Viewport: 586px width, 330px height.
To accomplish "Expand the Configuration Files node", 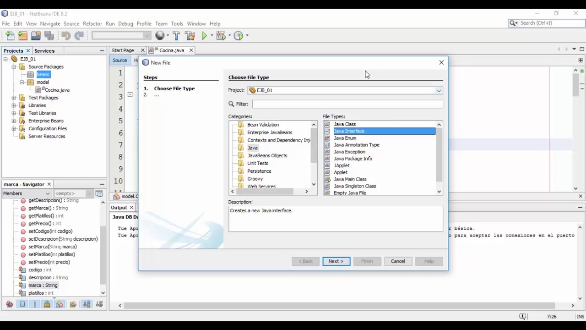I will pos(14,129).
